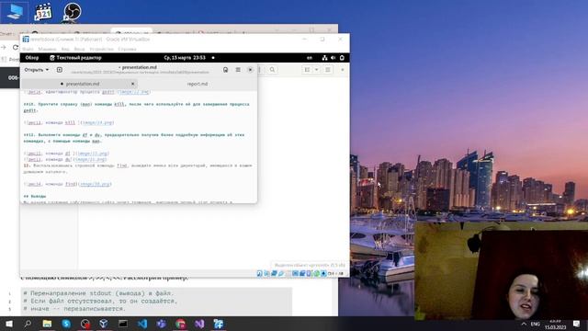Open This PC desktop icon
This screenshot has height=331, width=588.
pyautogui.click(x=15, y=12)
